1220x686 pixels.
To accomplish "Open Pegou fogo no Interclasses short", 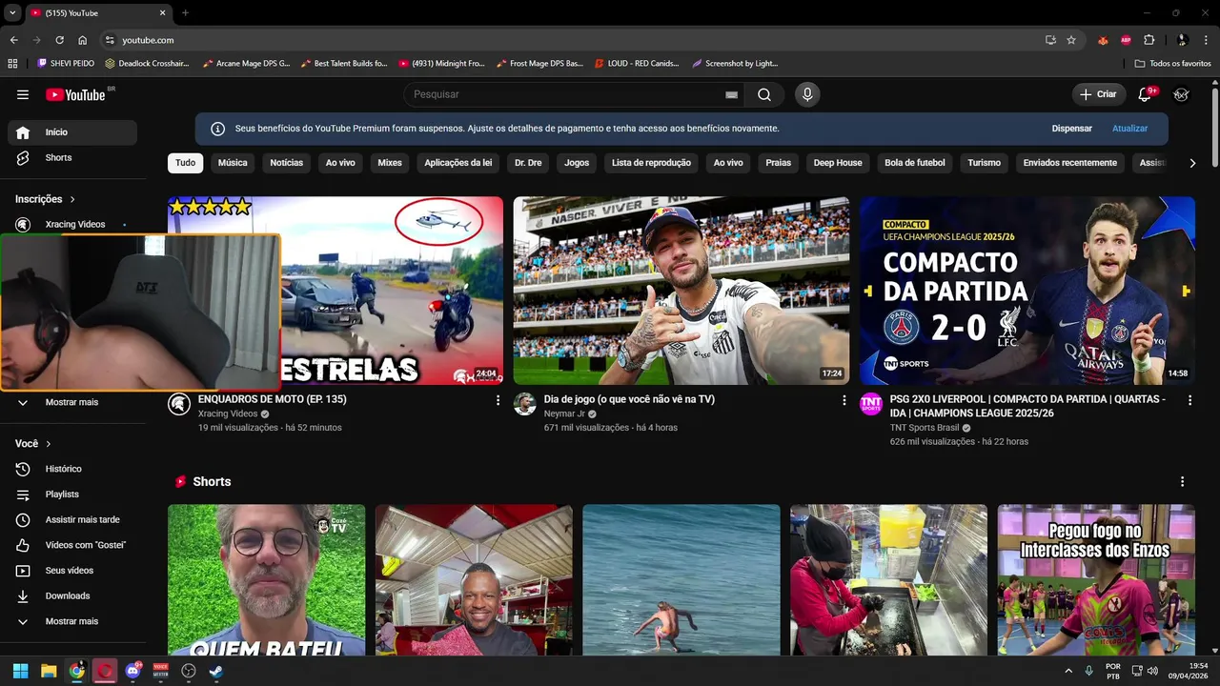I will coord(1096,580).
